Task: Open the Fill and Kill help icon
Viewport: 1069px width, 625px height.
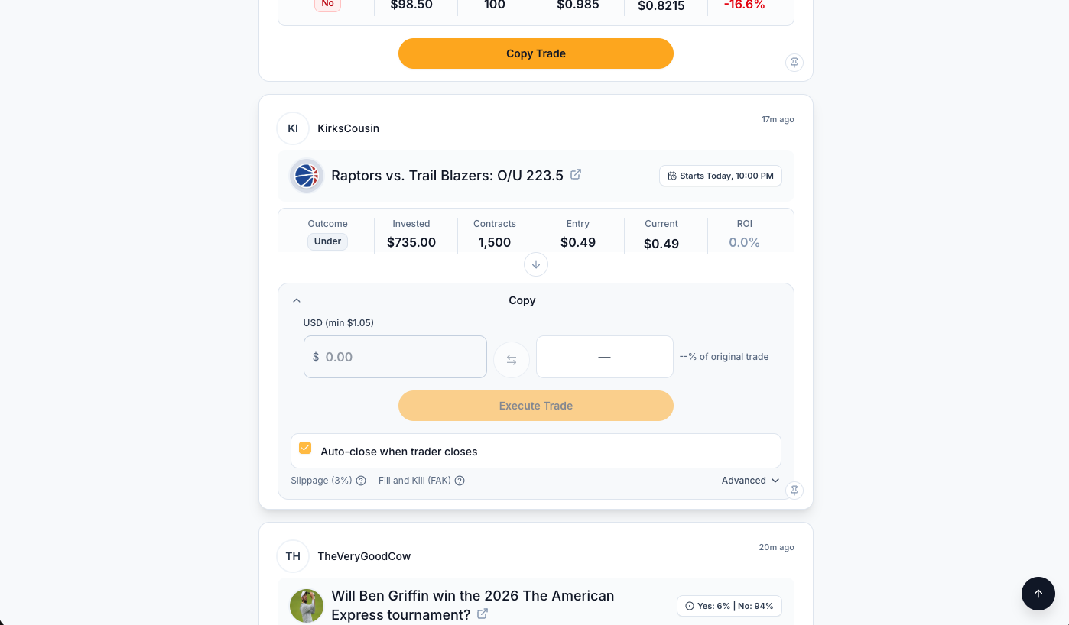Action: pyautogui.click(x=460, y=481)
